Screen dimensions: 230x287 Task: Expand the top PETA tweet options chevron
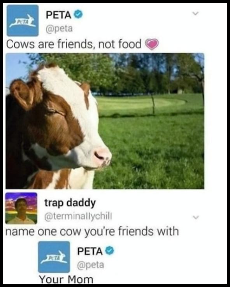click(x=196, y=14)
